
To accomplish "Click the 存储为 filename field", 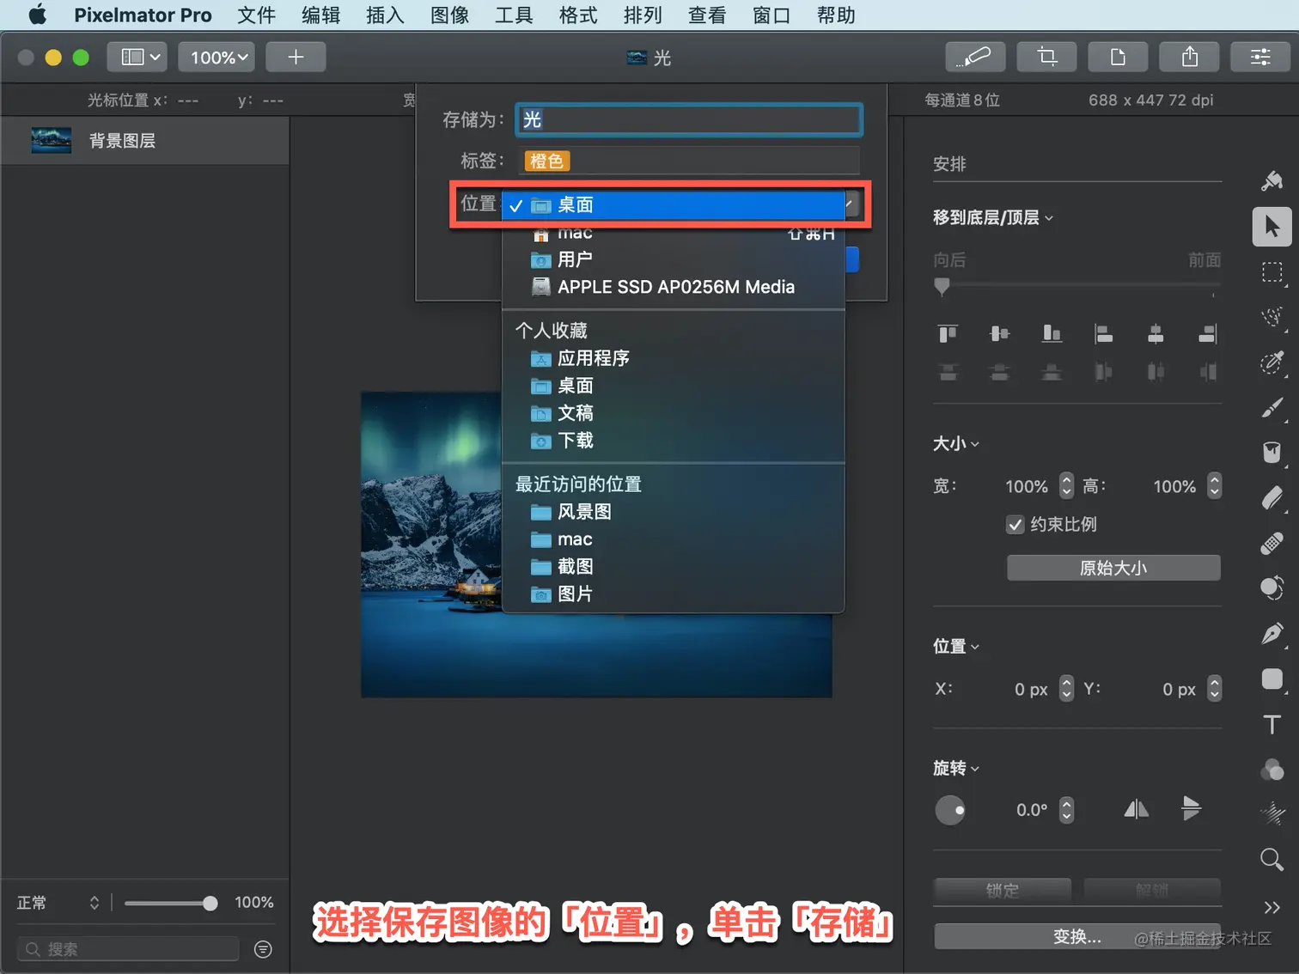I will pos(689,119).
